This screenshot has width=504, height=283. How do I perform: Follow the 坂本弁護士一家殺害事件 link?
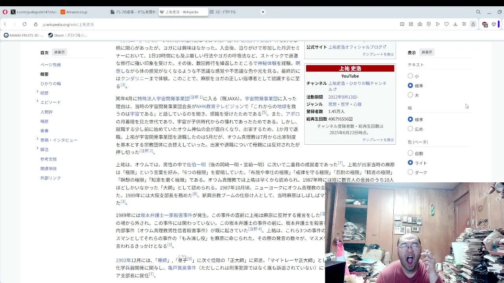[167, 215]
